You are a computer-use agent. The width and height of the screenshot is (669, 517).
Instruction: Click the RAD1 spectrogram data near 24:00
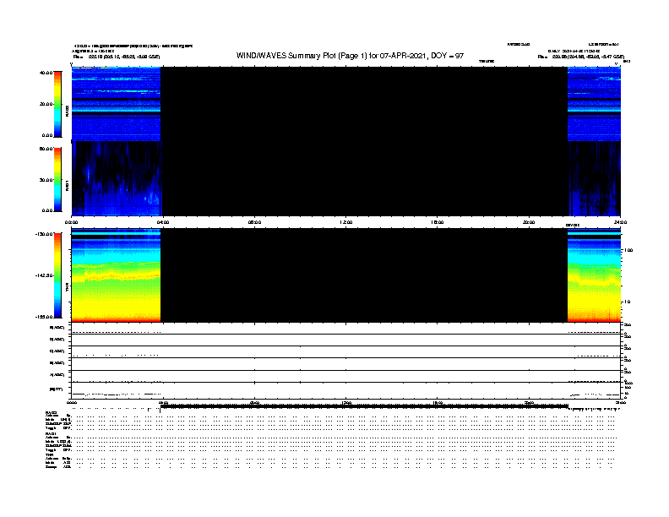(x=595, y=178)
